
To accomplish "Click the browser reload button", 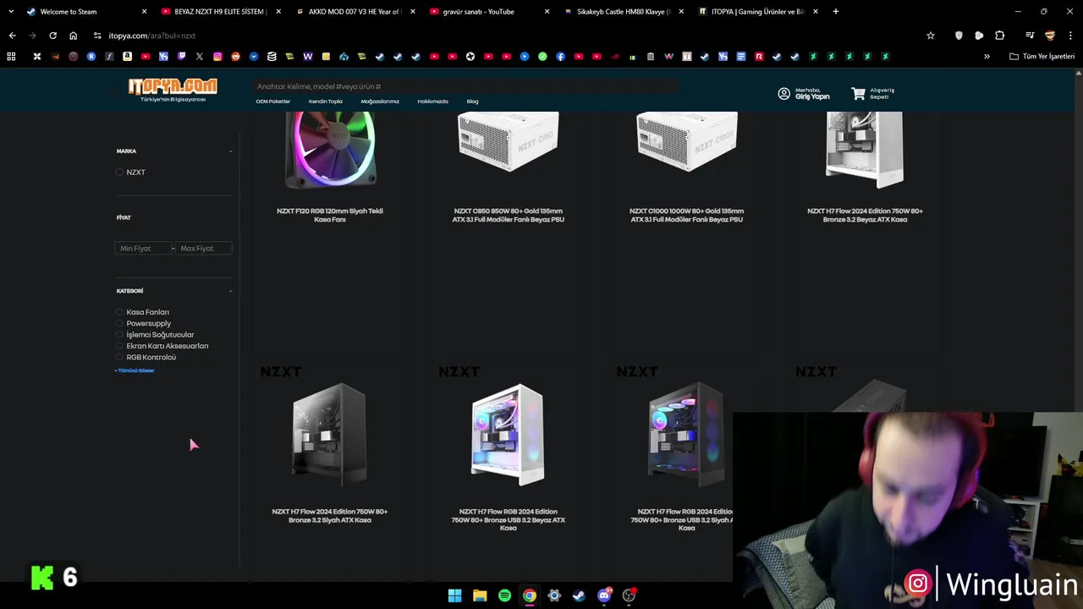I will (x=52, y=36).
